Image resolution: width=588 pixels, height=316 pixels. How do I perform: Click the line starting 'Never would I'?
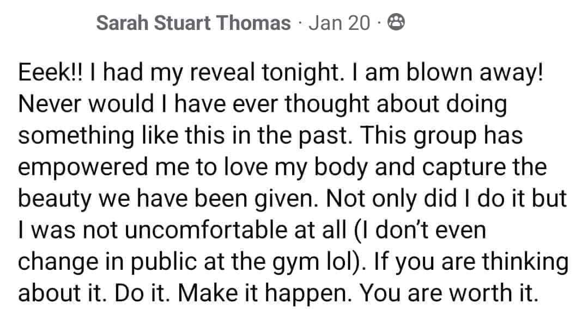[x=263, y=104]
